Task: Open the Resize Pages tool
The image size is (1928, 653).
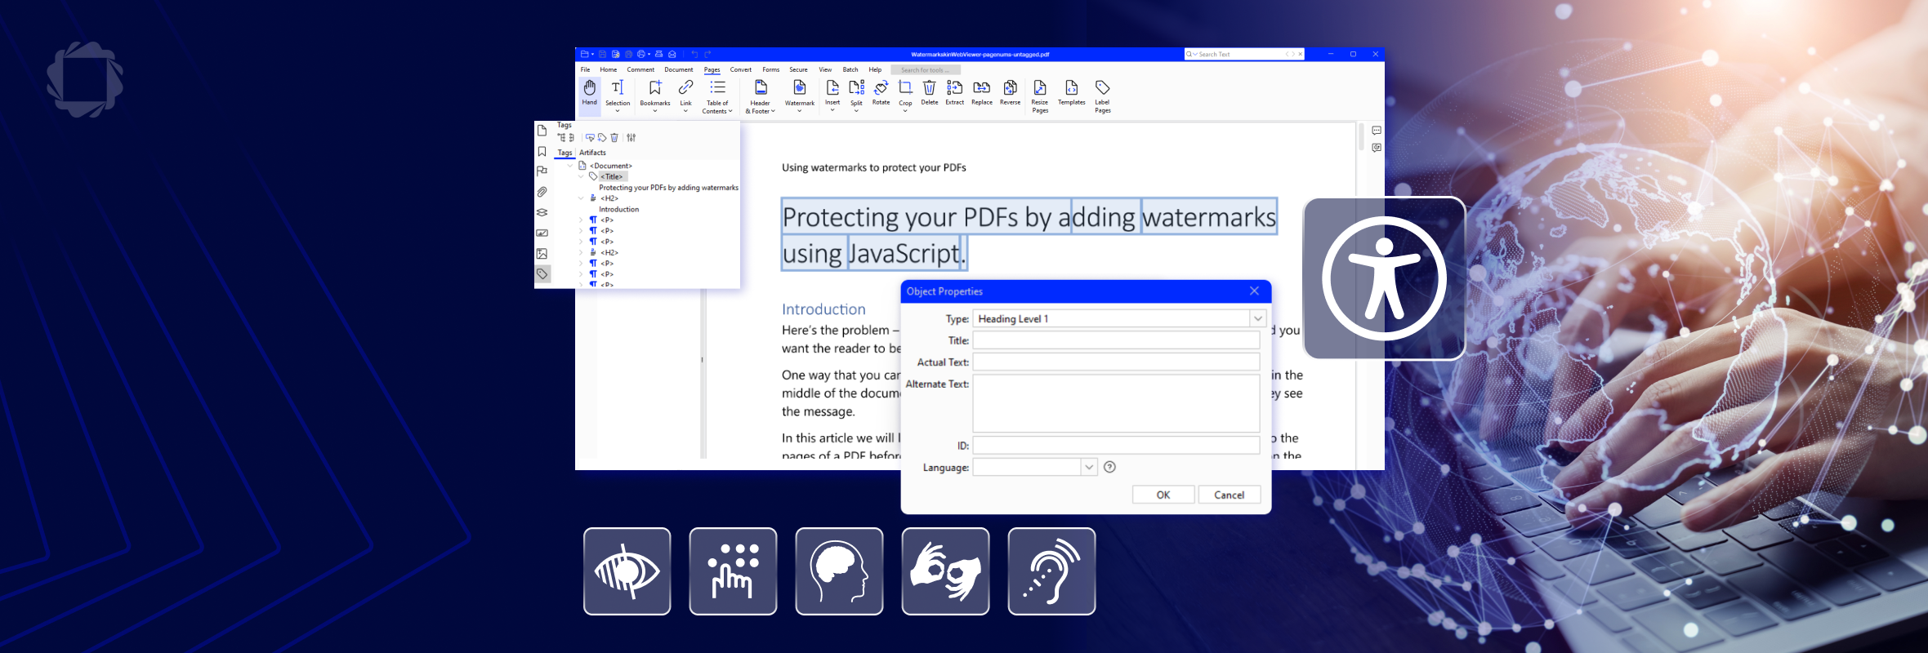Action: [1040, 96]
